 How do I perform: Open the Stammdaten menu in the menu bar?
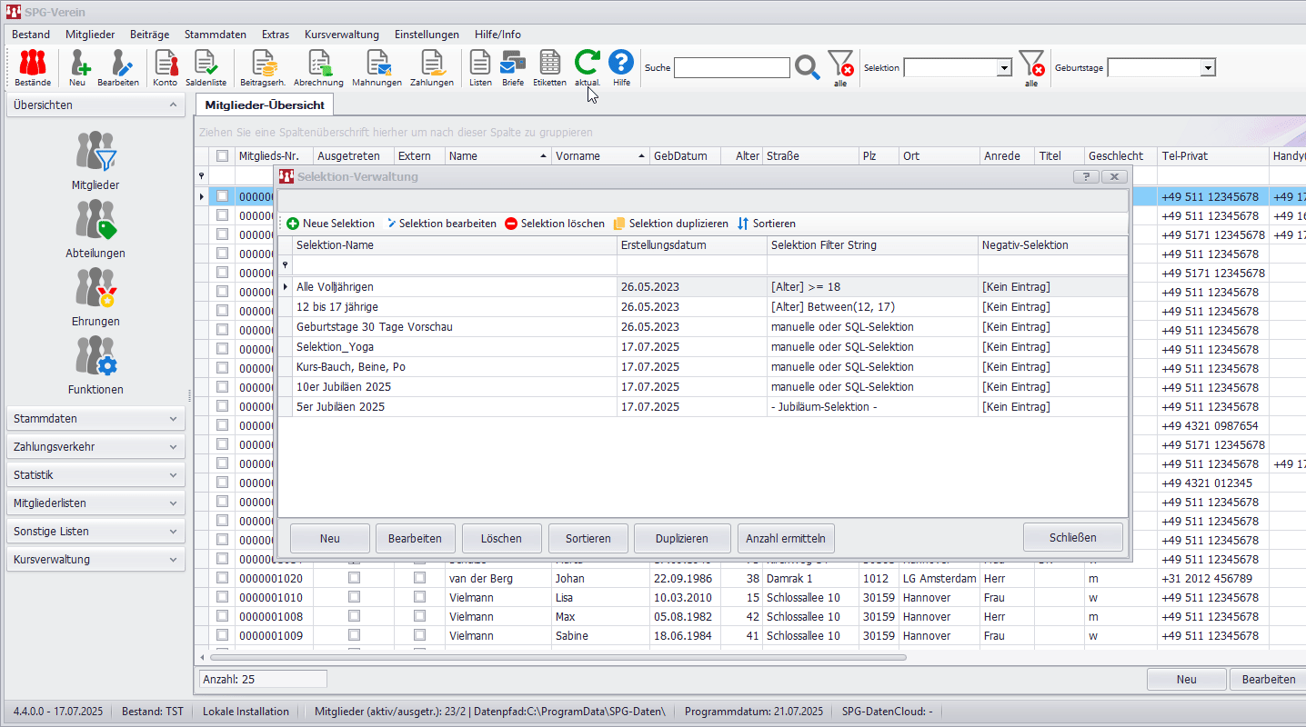tap(215, 35)
